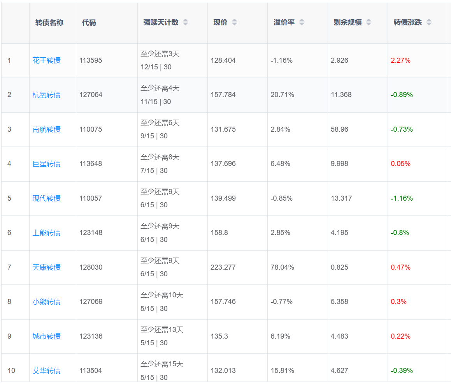Open 南航转债 details
Screen dimensions: 451x385
click(47, 129)
